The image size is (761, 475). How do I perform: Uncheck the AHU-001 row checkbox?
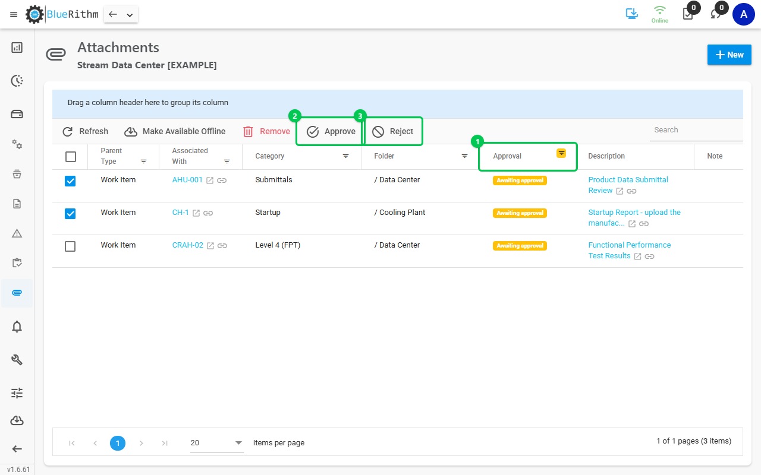click(70, 181)
